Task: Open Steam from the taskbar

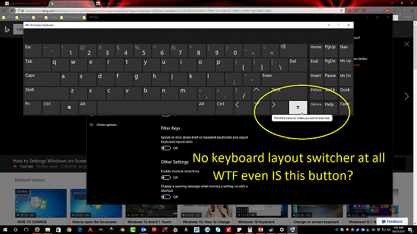Action: coord(271,230)
